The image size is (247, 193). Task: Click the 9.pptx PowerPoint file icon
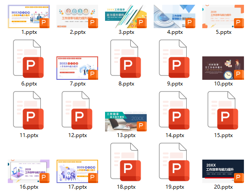click(x=175, y=59)
